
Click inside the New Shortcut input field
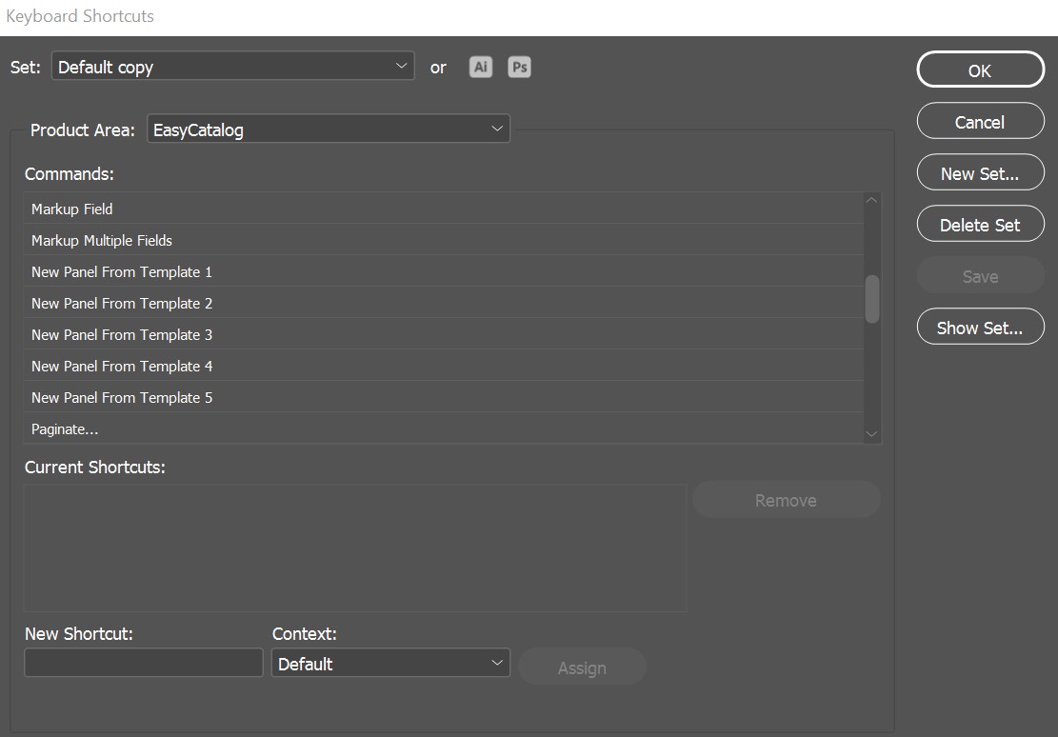pyautogui.click(x=143, y=662)
